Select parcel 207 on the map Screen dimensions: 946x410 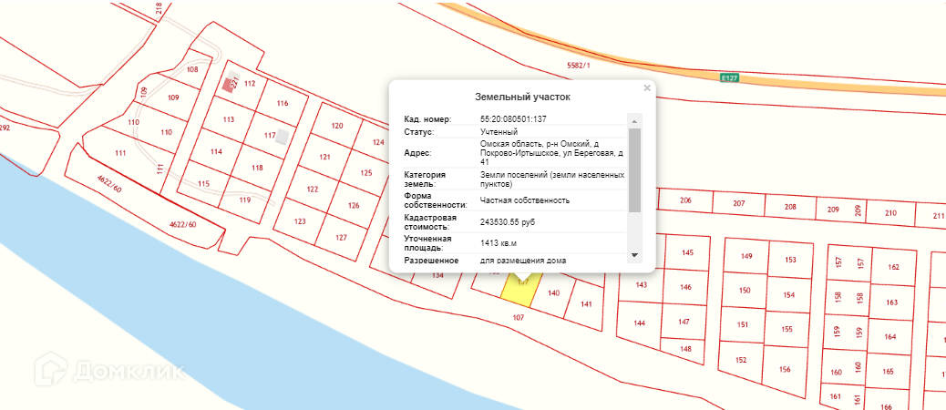pos(739,203)
